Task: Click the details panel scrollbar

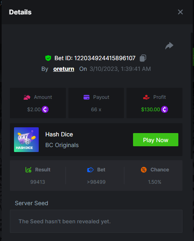Action: (192, 96)
